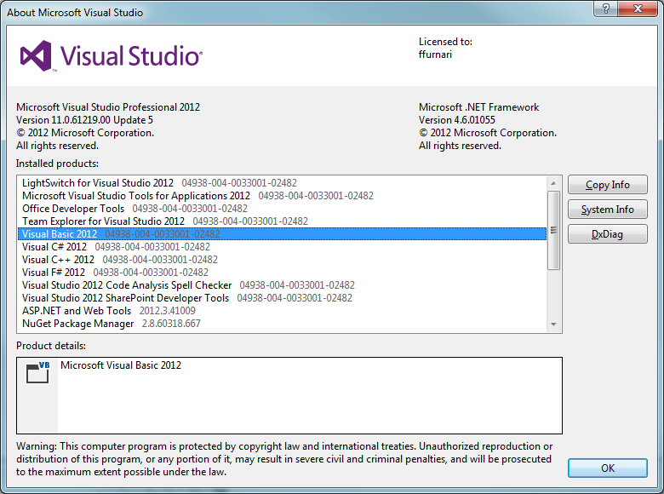Screen dimensions: 664x494
Task: Click the .NET Framework Version 4.6.01055 text
Action: click(457, 120)
